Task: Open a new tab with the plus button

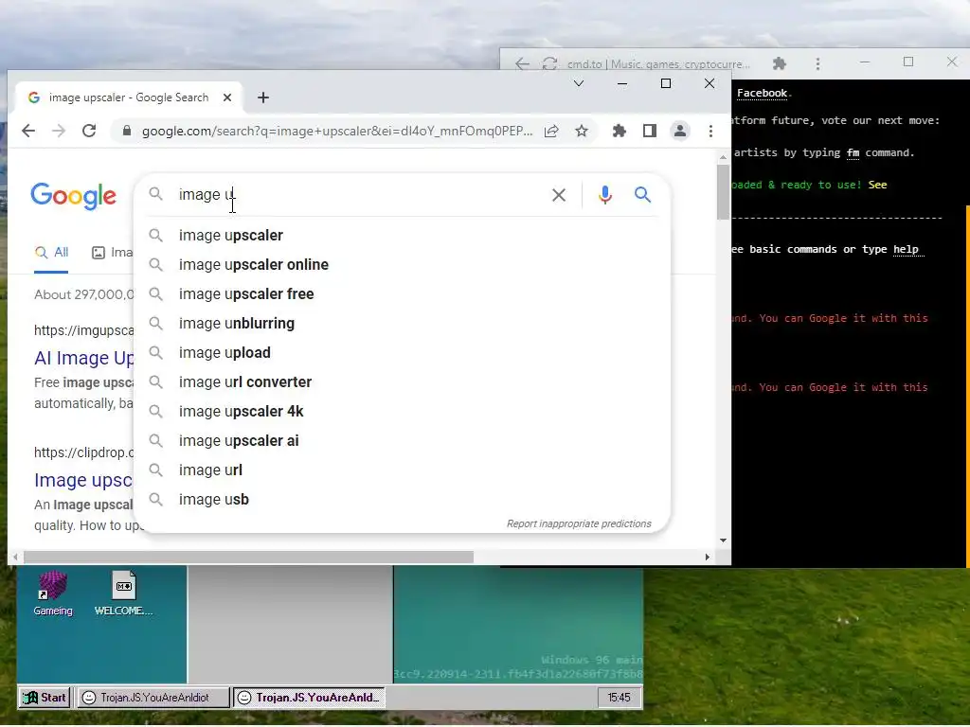Action: coord(263,98)
